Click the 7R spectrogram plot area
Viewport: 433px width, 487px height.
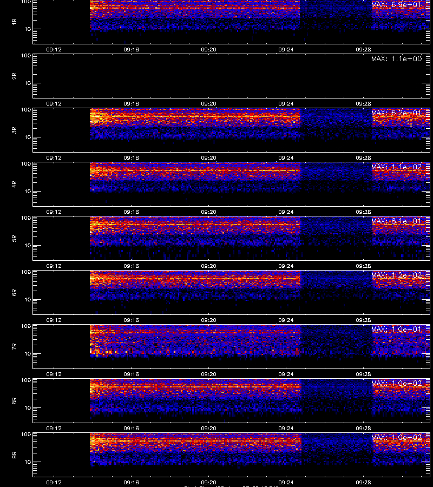pyautogui.click(x=232, y=347)
